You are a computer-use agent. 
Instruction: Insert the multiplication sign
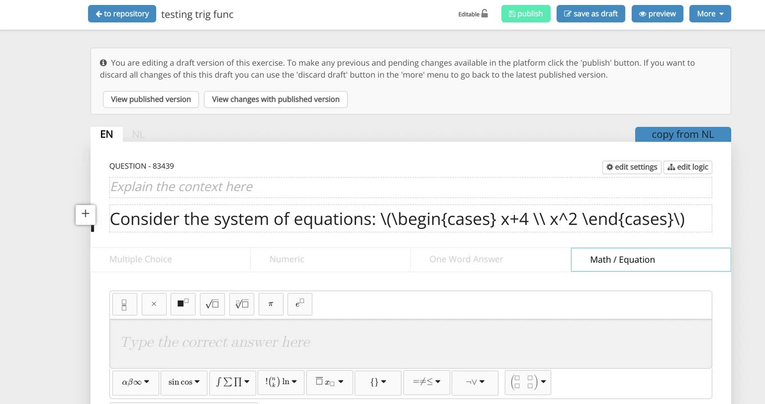[x=154, y=304]
